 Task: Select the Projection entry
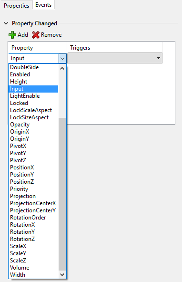pyautogui.click(x=33, y=196)
